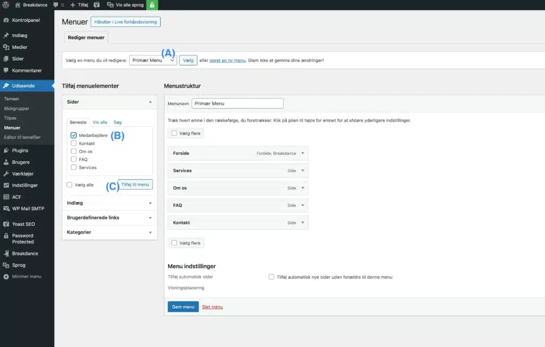Screen dimensions: 545x347
Task: Click the Brugere user icon in sidebar
Action: [x=6, y=162]
